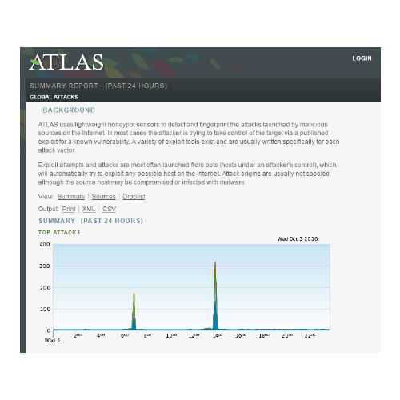Click the TOP ATTACKS label

59,233
